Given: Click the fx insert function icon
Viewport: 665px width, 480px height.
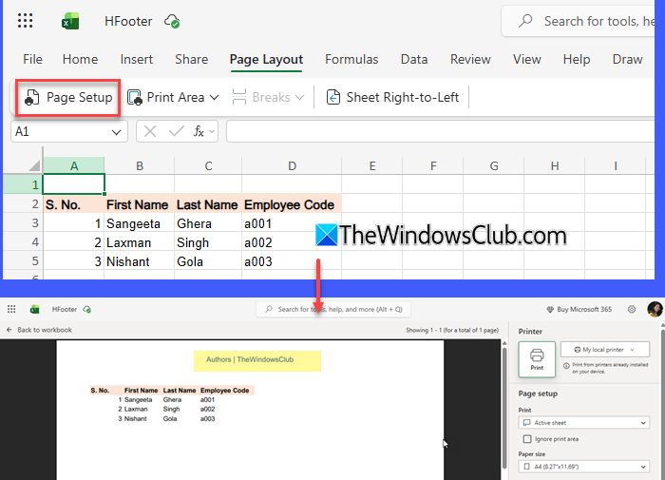Looking at the screenshot, I should click(199, 131).
